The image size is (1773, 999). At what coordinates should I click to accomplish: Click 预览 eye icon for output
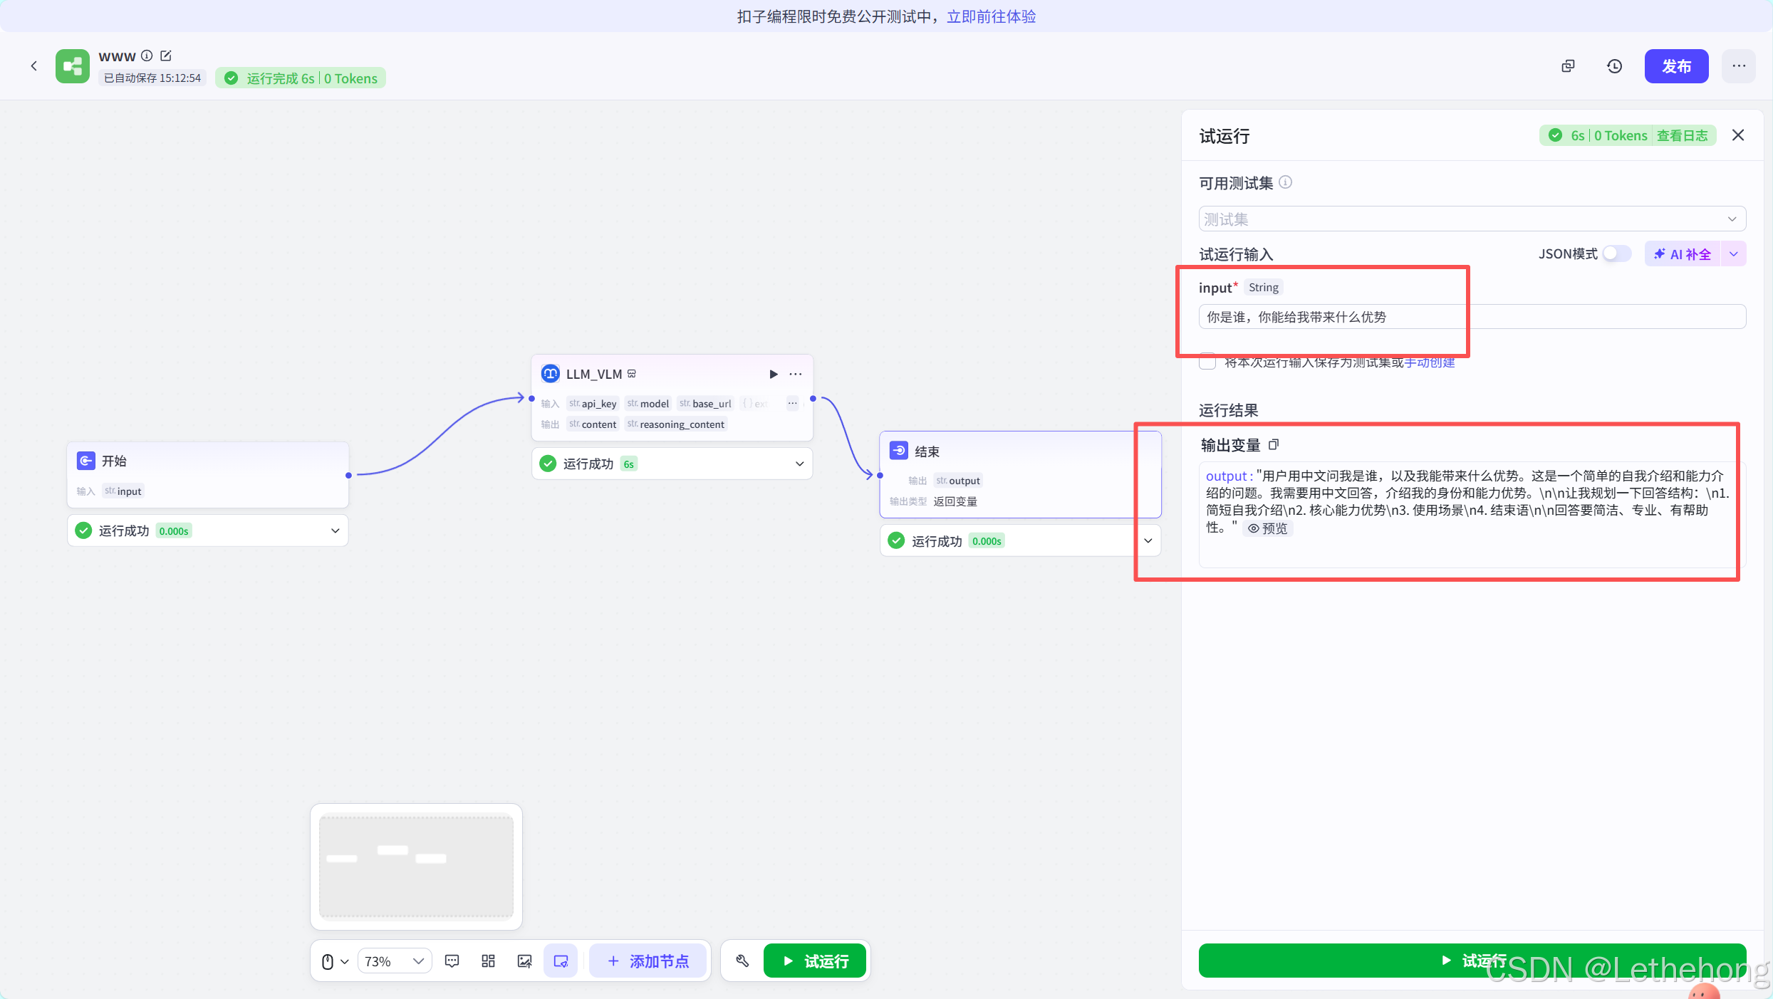[x=1268, y=528]
